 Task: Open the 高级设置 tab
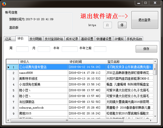click(x=87, y=39)
